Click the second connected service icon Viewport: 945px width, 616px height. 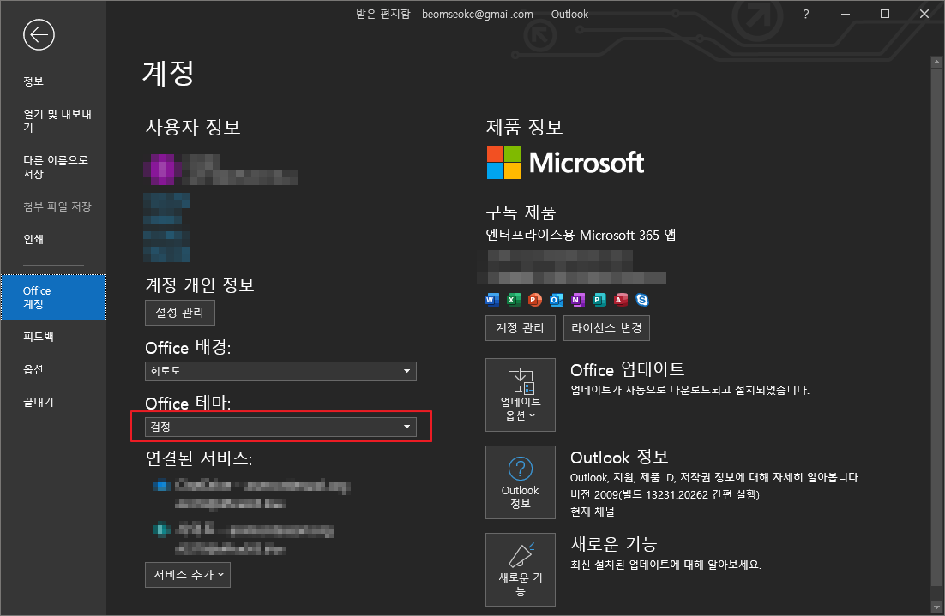click(161, 529)
